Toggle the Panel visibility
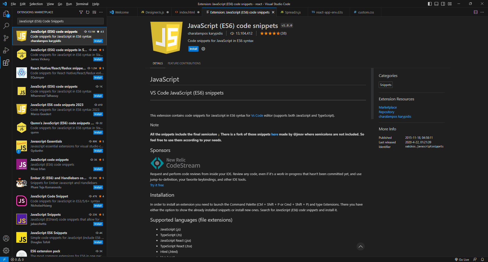 point(436,4)
